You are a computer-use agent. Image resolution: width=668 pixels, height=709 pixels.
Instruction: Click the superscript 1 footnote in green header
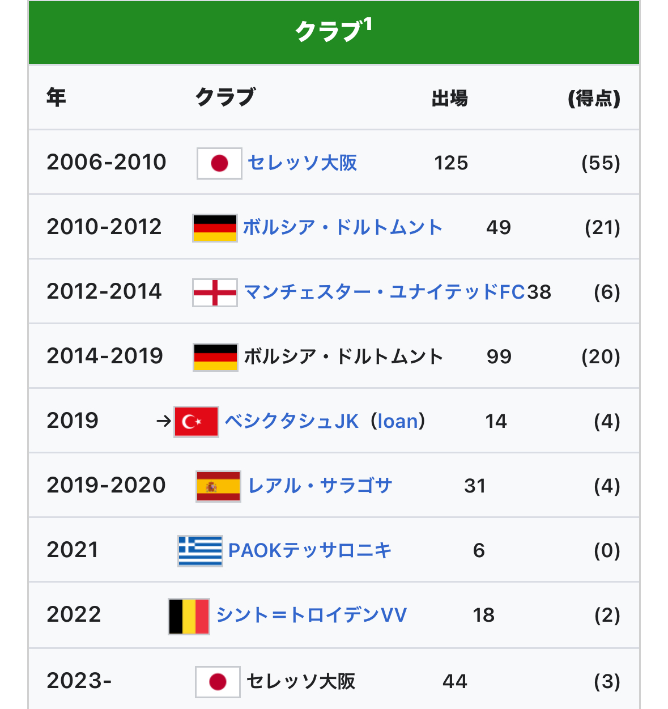(367, 24)
